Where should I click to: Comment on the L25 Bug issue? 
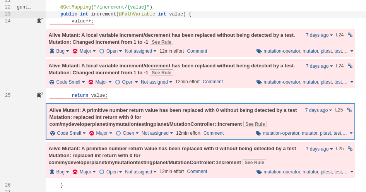[x=197, y=171]
